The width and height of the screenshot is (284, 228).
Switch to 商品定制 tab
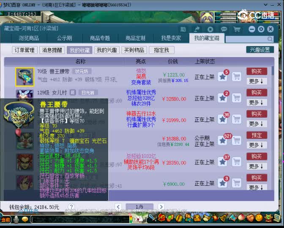pyautogui.click(x=136, y=38)
